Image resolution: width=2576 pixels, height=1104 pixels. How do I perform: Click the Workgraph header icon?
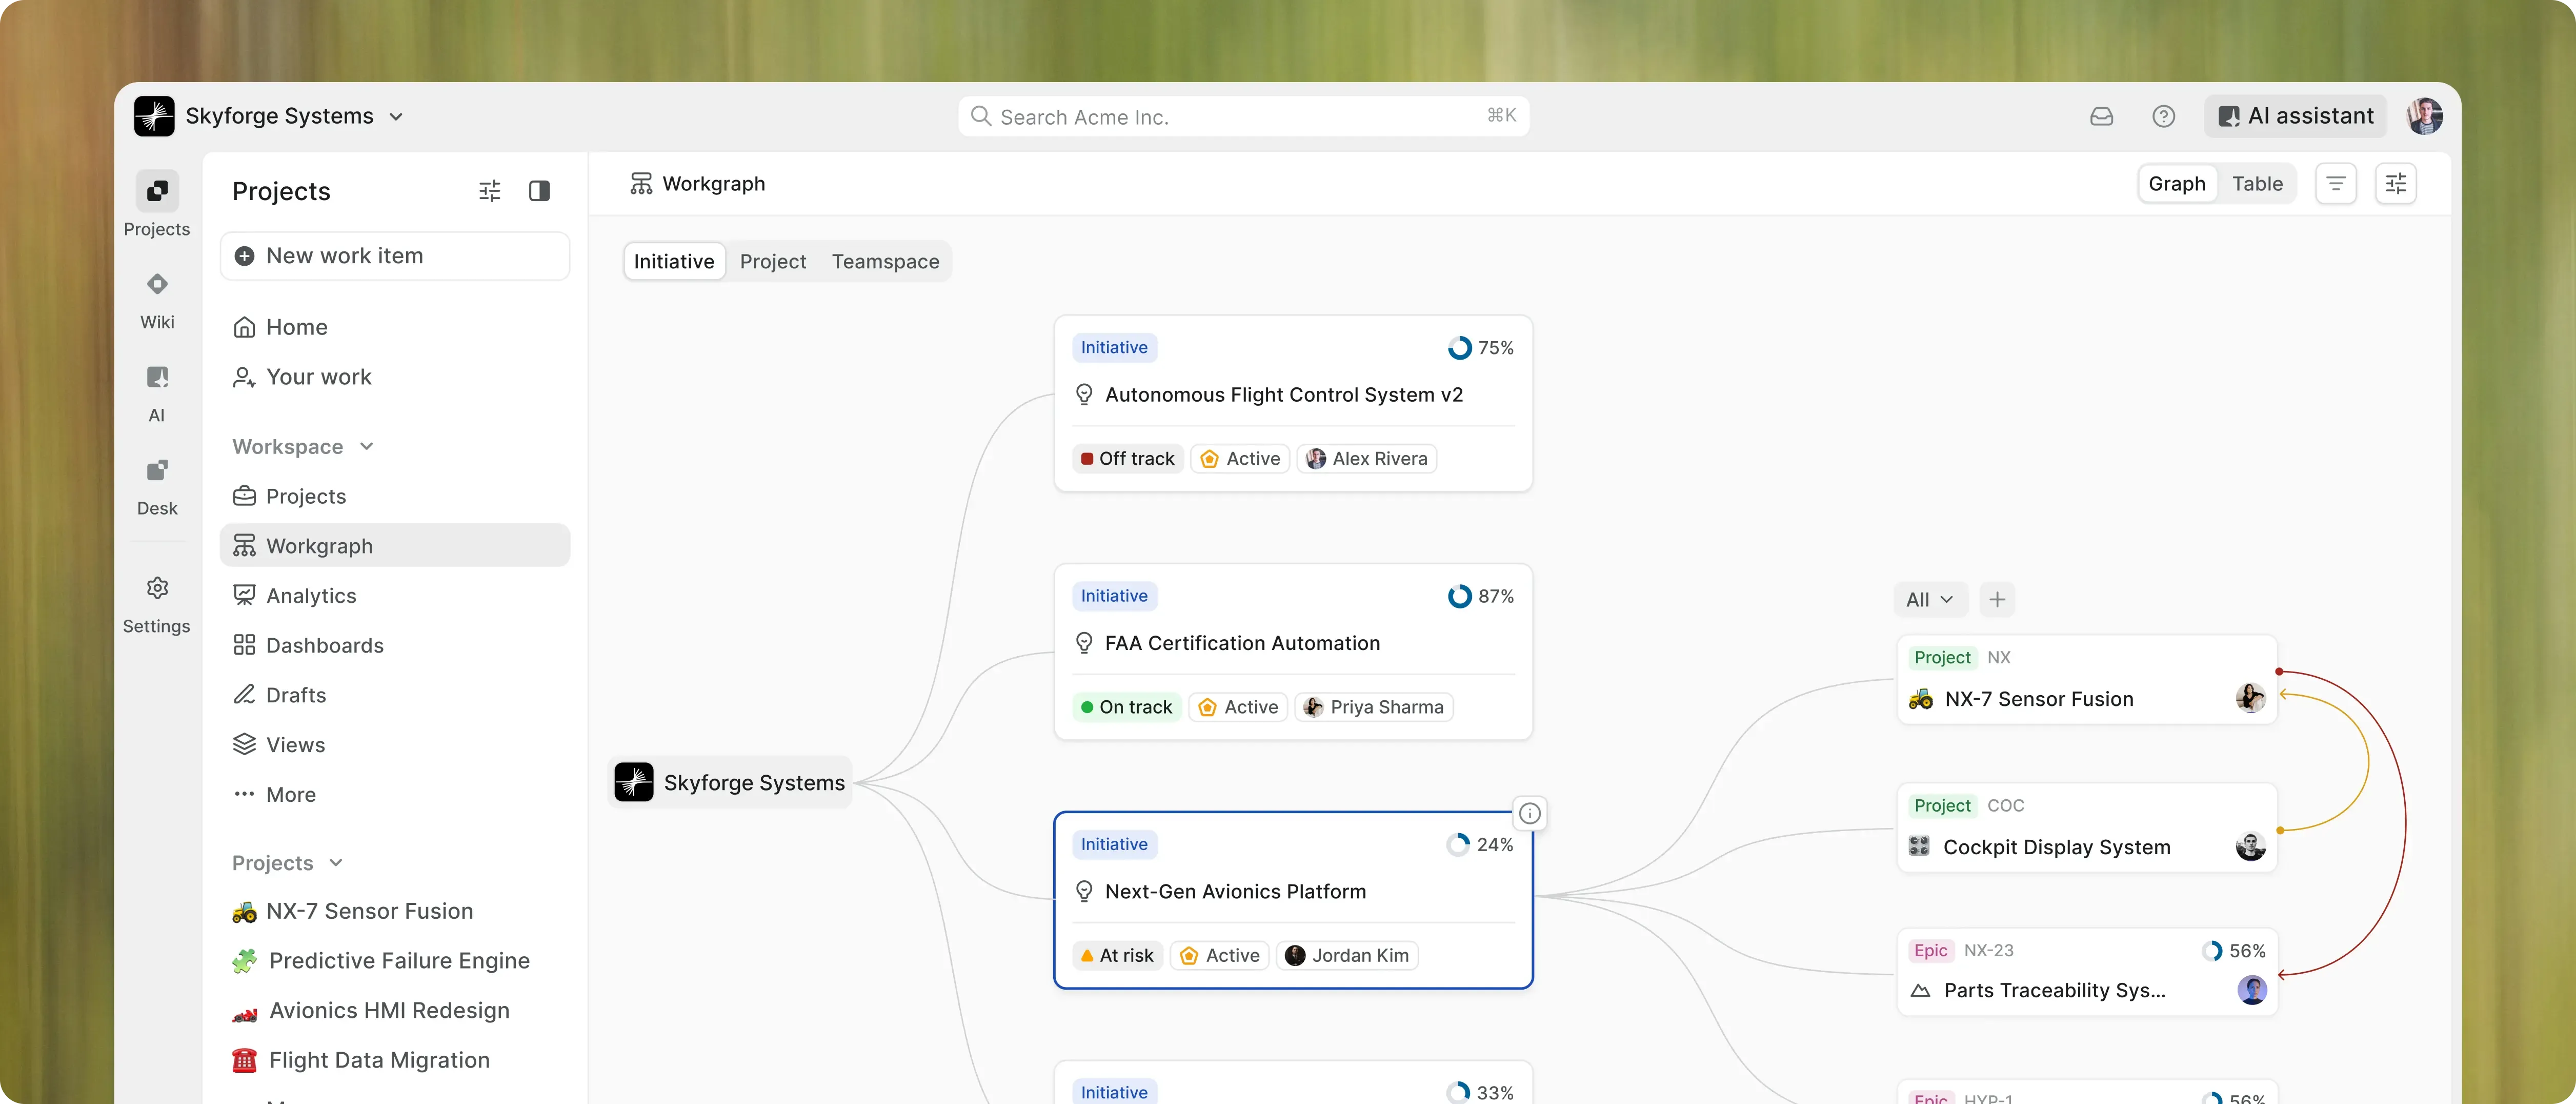(641, 183)
